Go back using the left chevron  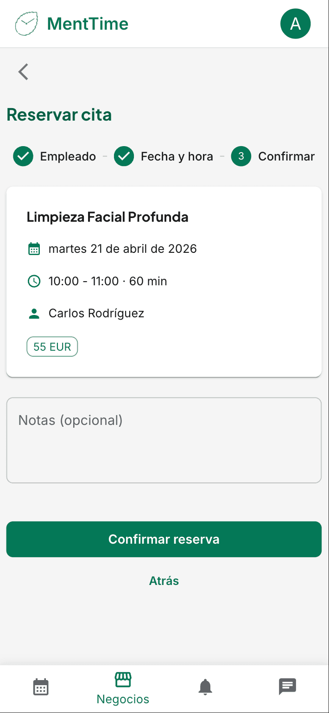pos(23,72)
